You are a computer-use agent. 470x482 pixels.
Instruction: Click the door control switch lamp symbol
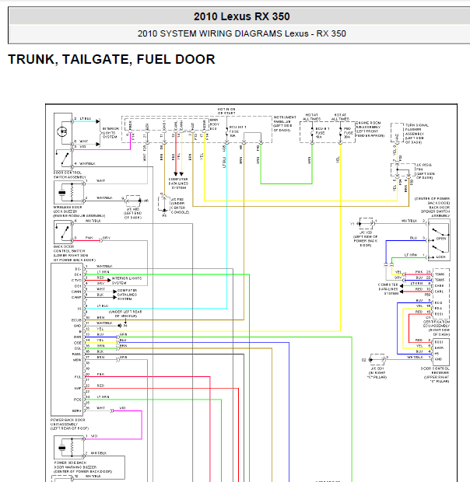pos(62,131)
